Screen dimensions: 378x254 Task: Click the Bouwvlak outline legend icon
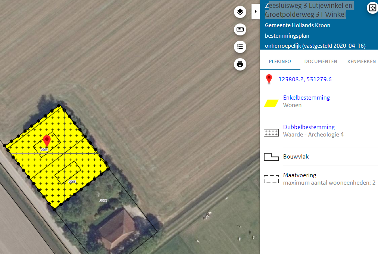coord(271,157)
